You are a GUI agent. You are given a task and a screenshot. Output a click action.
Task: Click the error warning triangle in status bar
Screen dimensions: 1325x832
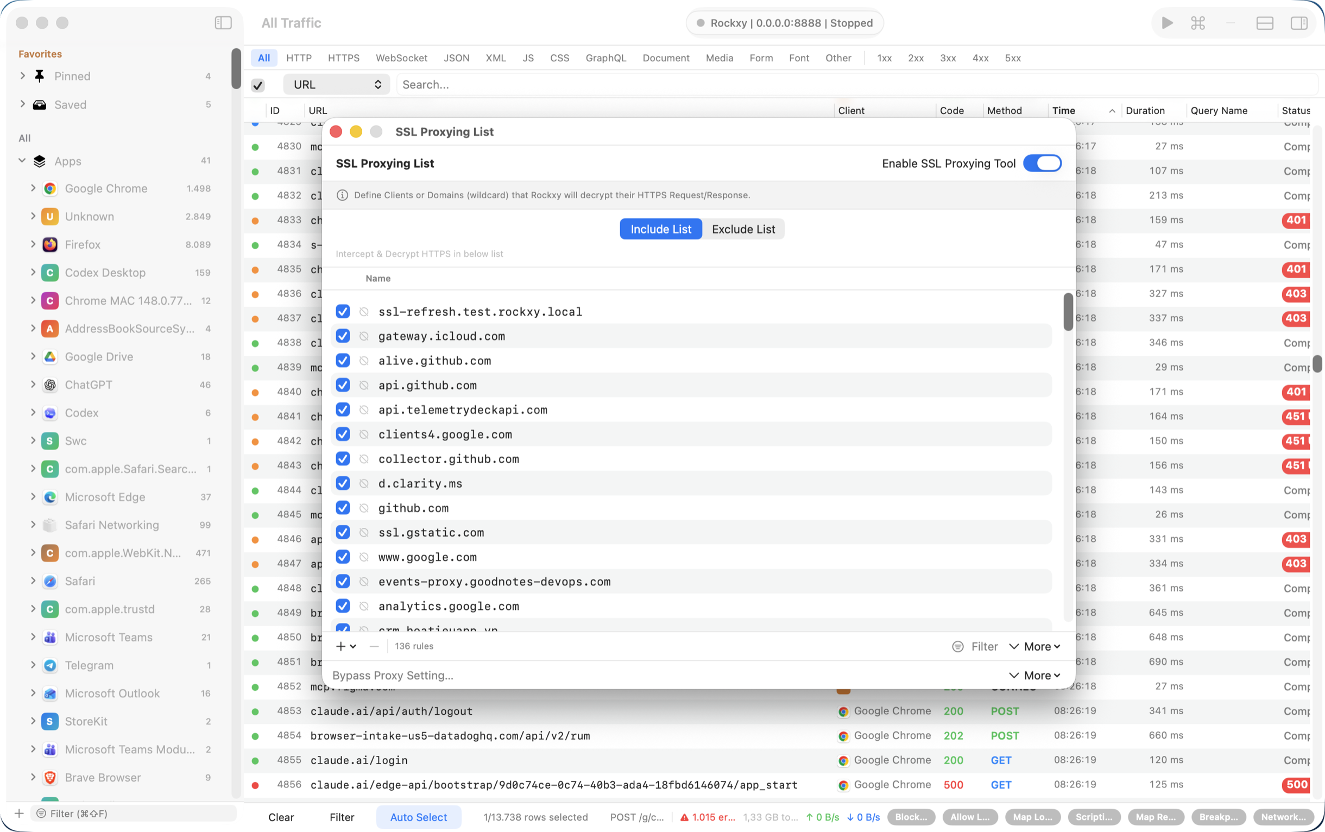click(x=684, y=817)
